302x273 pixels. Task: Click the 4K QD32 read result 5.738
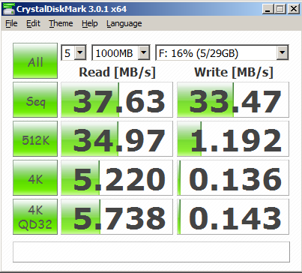[x=117, y=217]
